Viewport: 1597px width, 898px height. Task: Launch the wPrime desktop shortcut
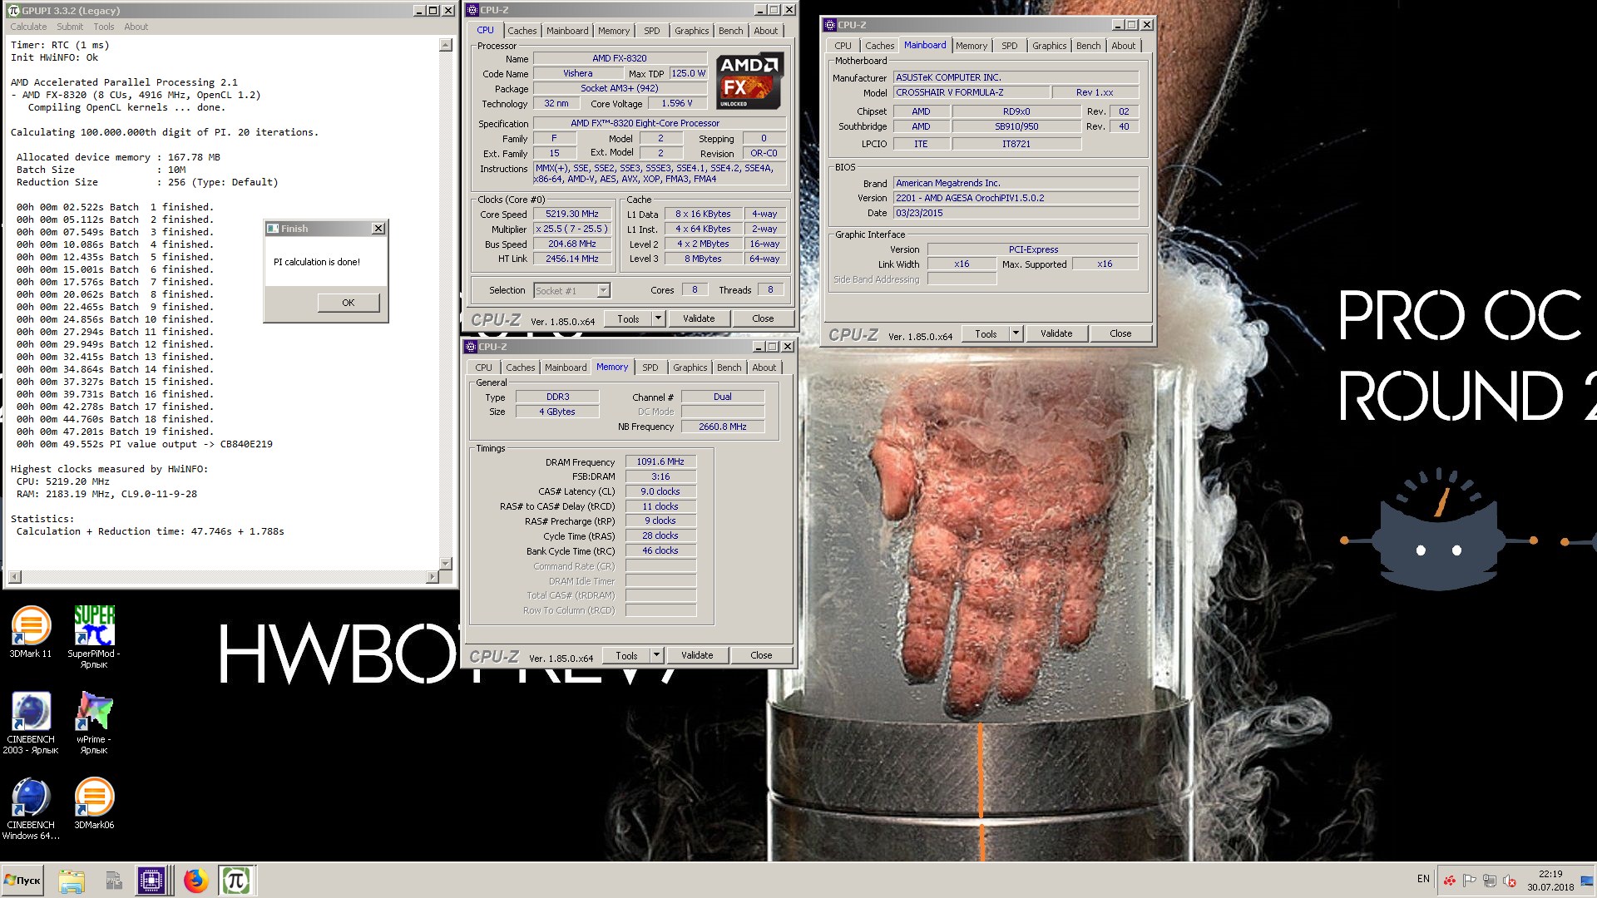click(x=94, y=723)
